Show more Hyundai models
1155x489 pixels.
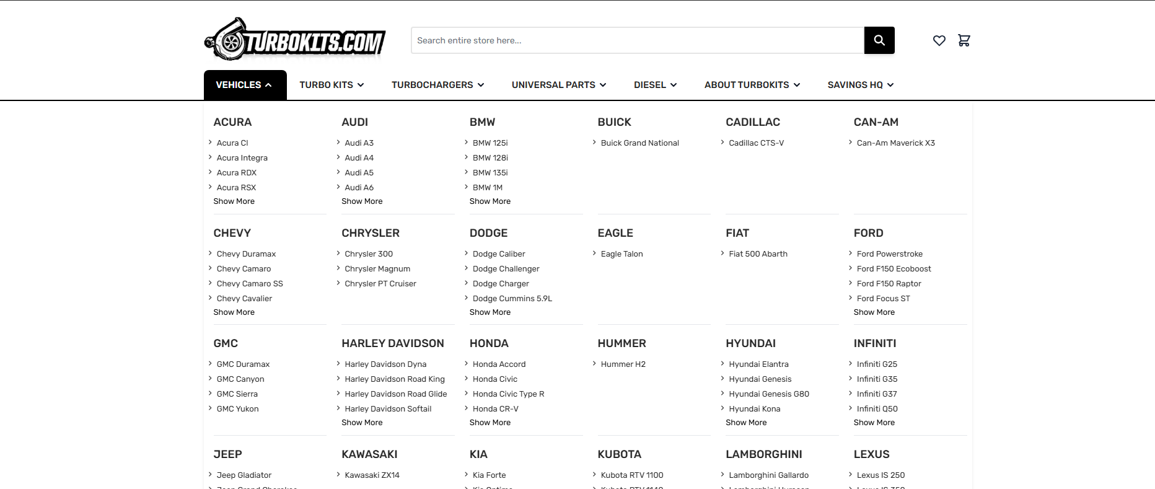click(x=746, y=423)
